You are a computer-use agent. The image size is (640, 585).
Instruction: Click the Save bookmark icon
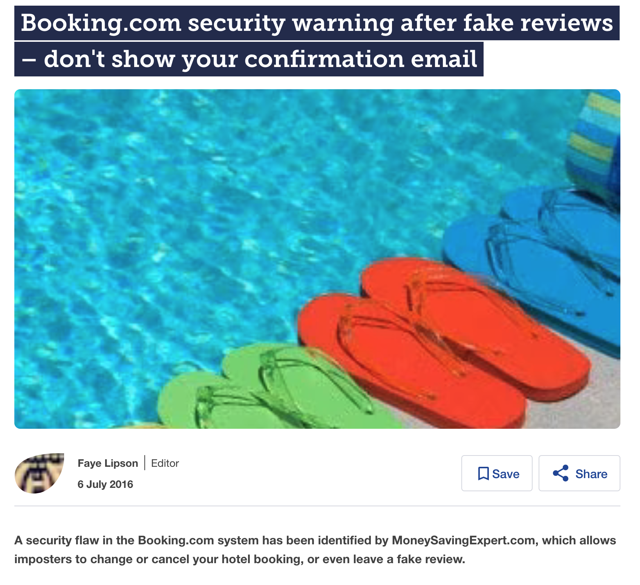click(483, 474)
